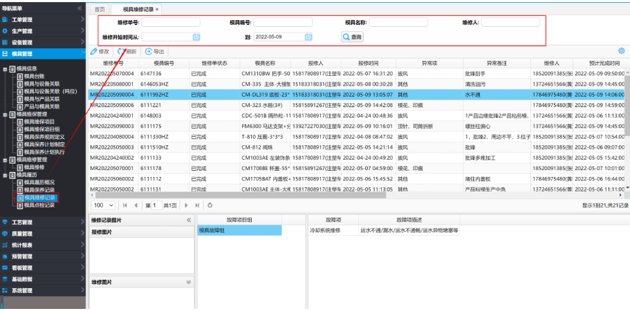Open the 质量管理 menu section

click(x=22, y=234)
